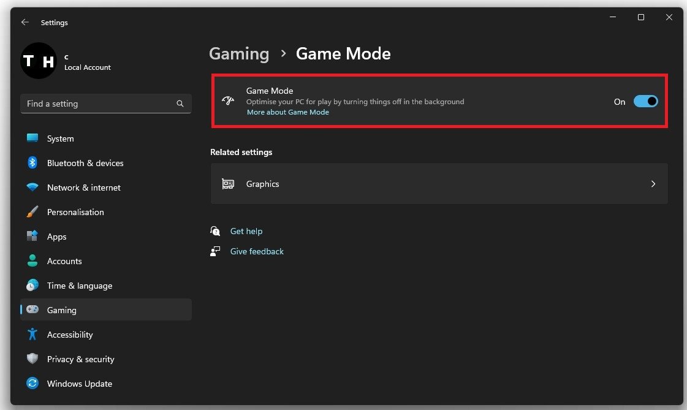Screen dimensions: 687x410
Task: Select Gaming in the sidebar
Action: (x=62, y=310)
